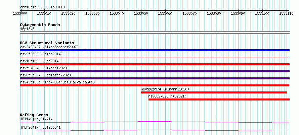Screen dimensions: 299x135
Task: Click the esv2422427 blue variant bar
Action: click(x=155, y=50)
